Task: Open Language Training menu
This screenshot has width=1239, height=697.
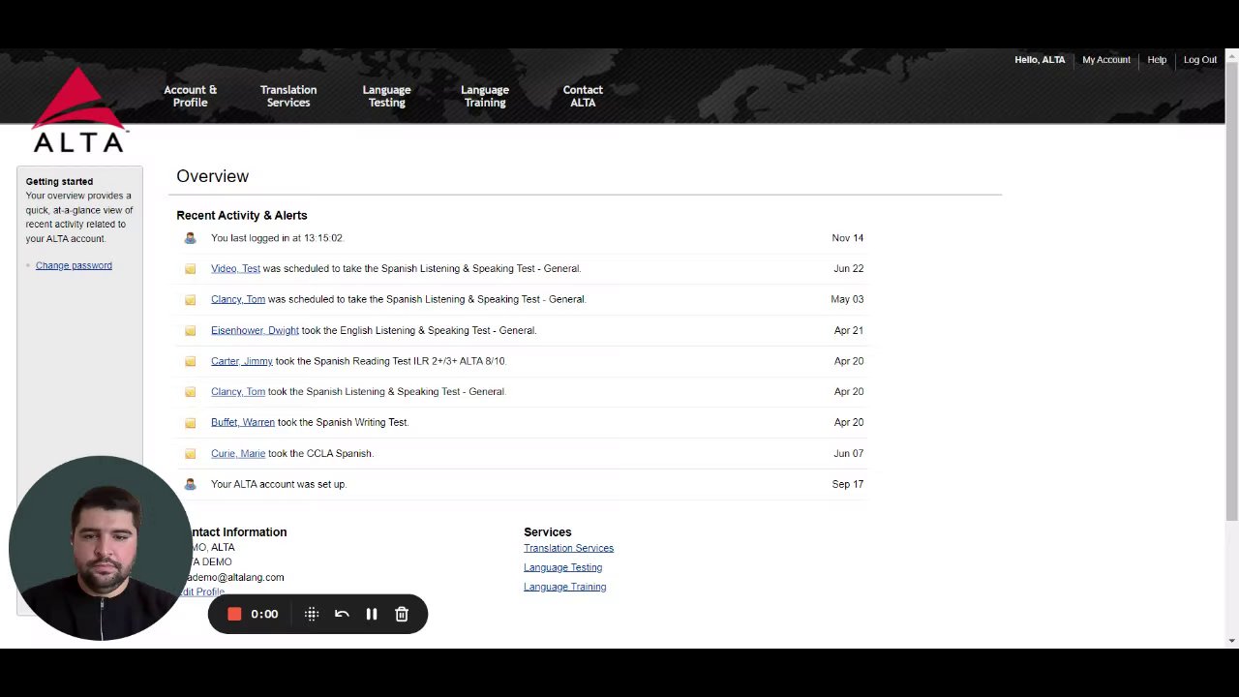Action: coord(485,96)
